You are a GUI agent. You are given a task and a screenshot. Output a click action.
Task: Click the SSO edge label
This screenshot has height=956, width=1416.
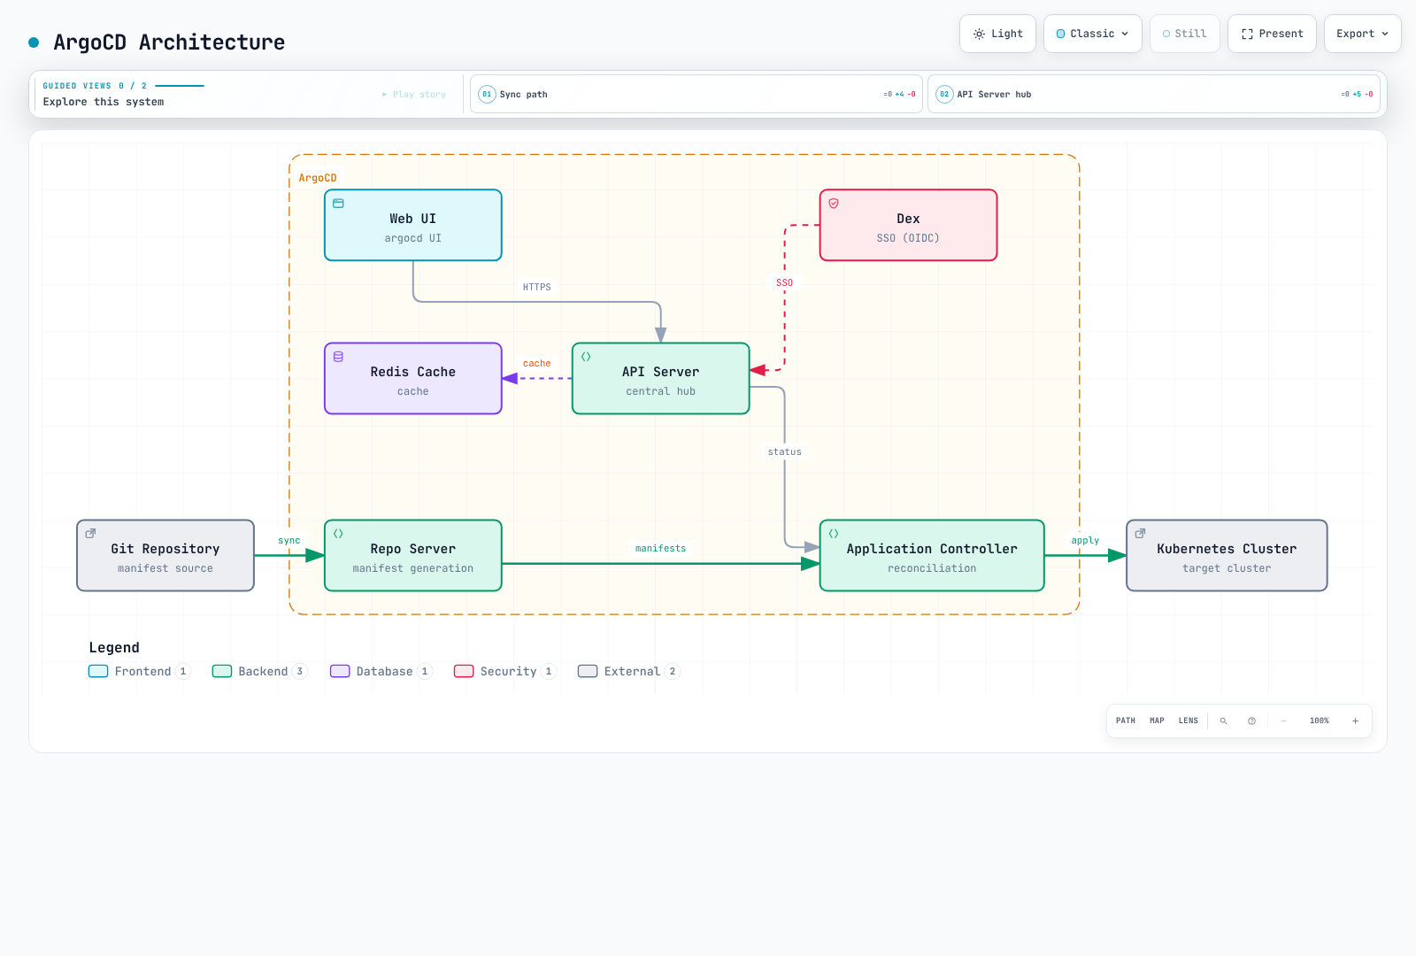[x=785, y=282]
